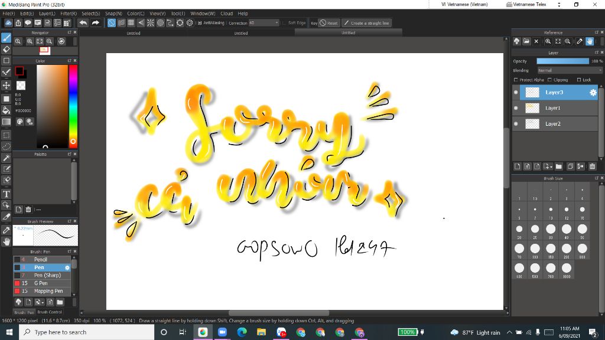Zoom in within the Navigator panel
605x340 pixels.
pyautogui.click(x=30, y=41)
